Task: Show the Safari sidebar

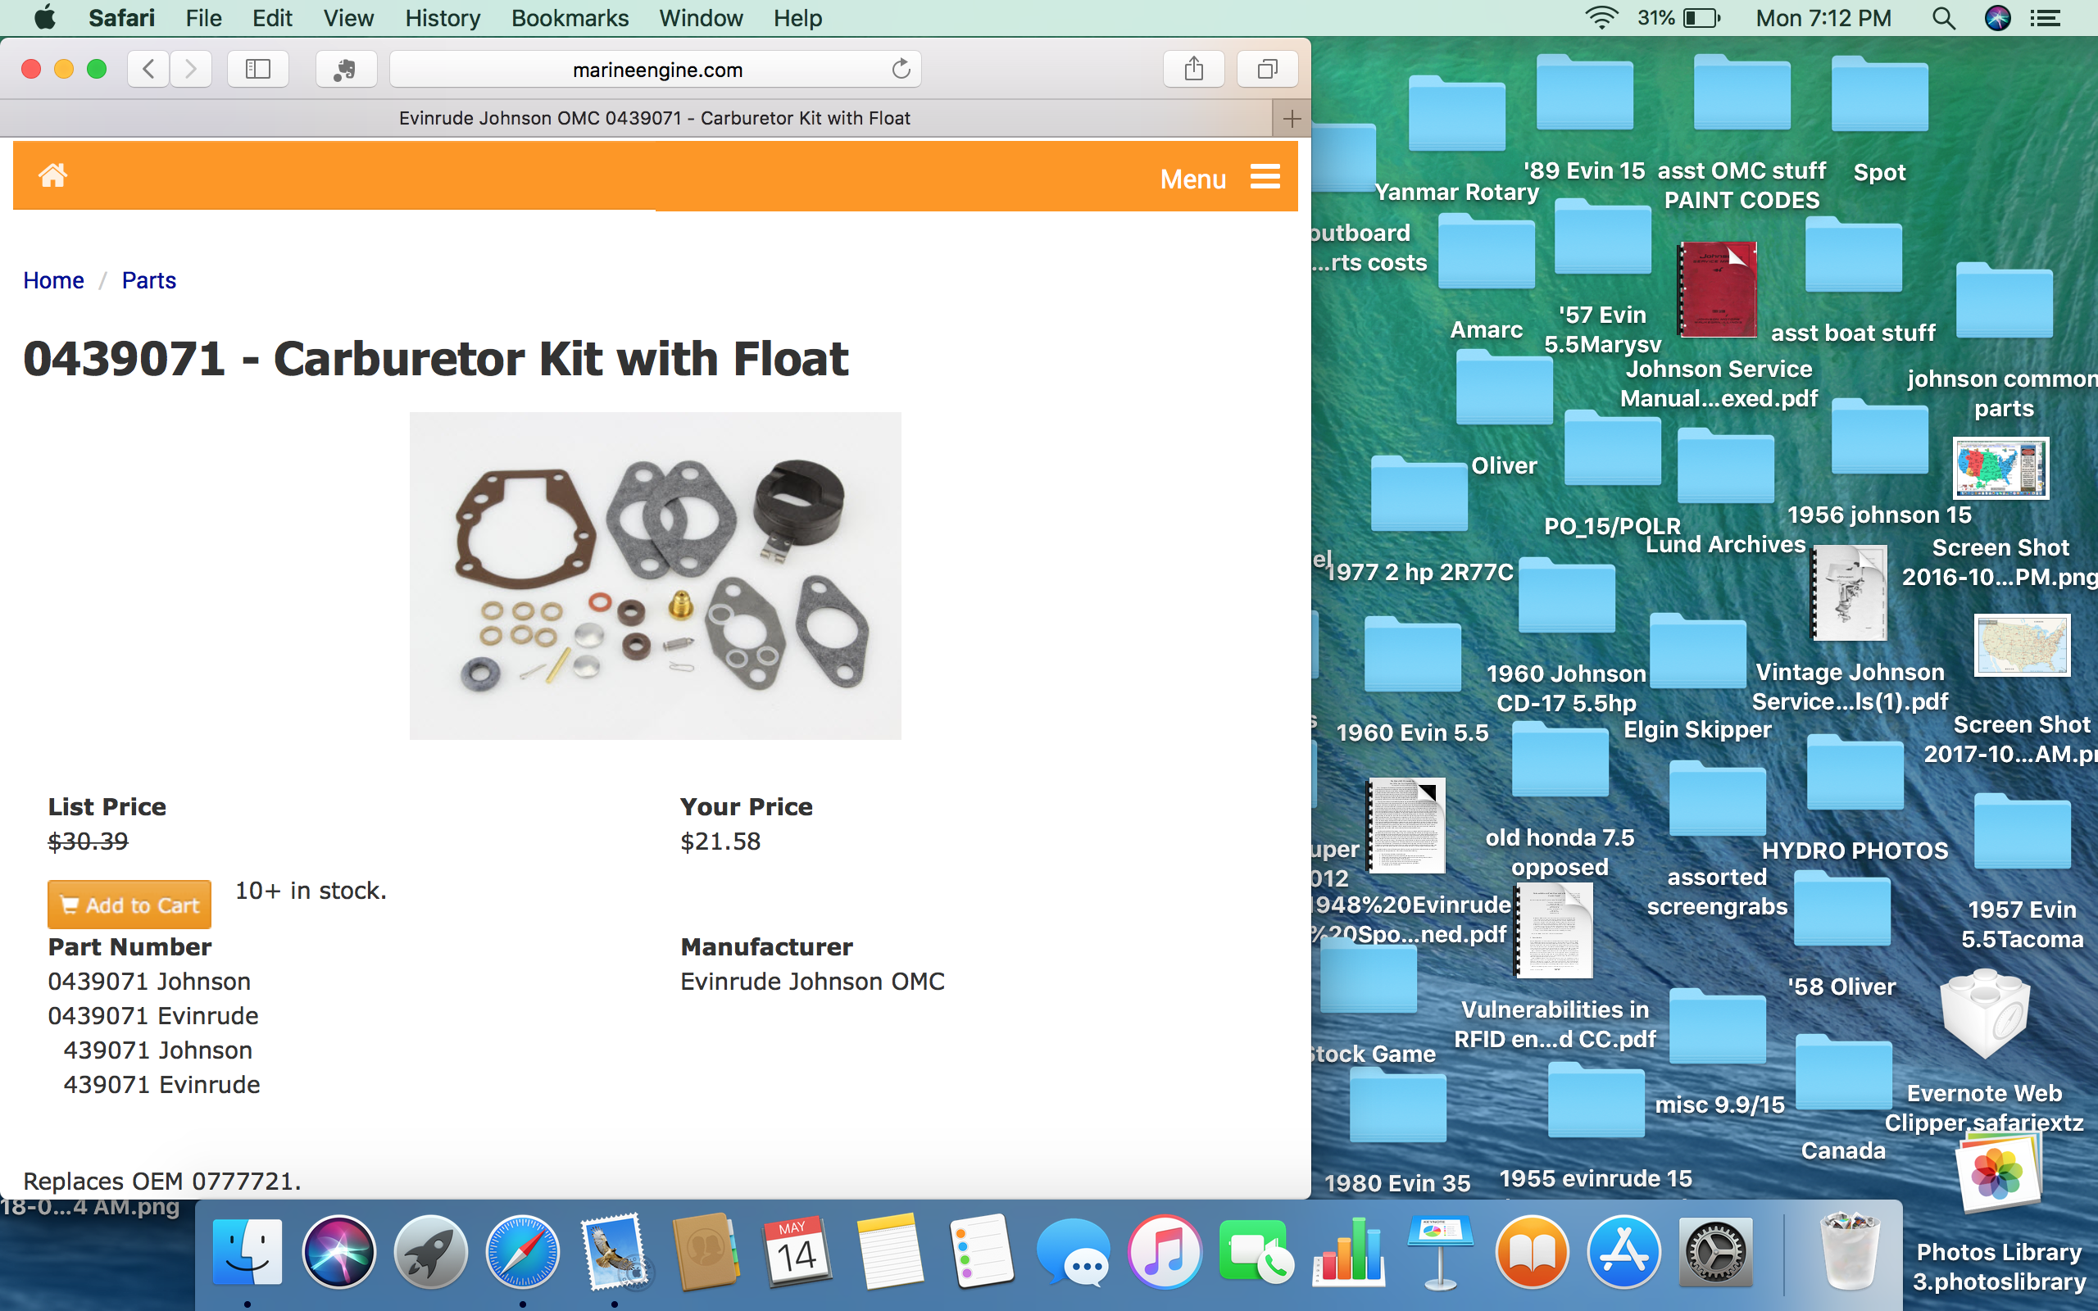Action: 258,70
